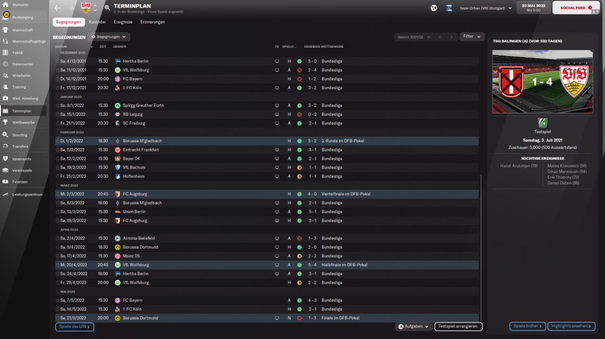Click the 30 Mai 2022 date button
The image size is (605, 339).
point(534,8)
